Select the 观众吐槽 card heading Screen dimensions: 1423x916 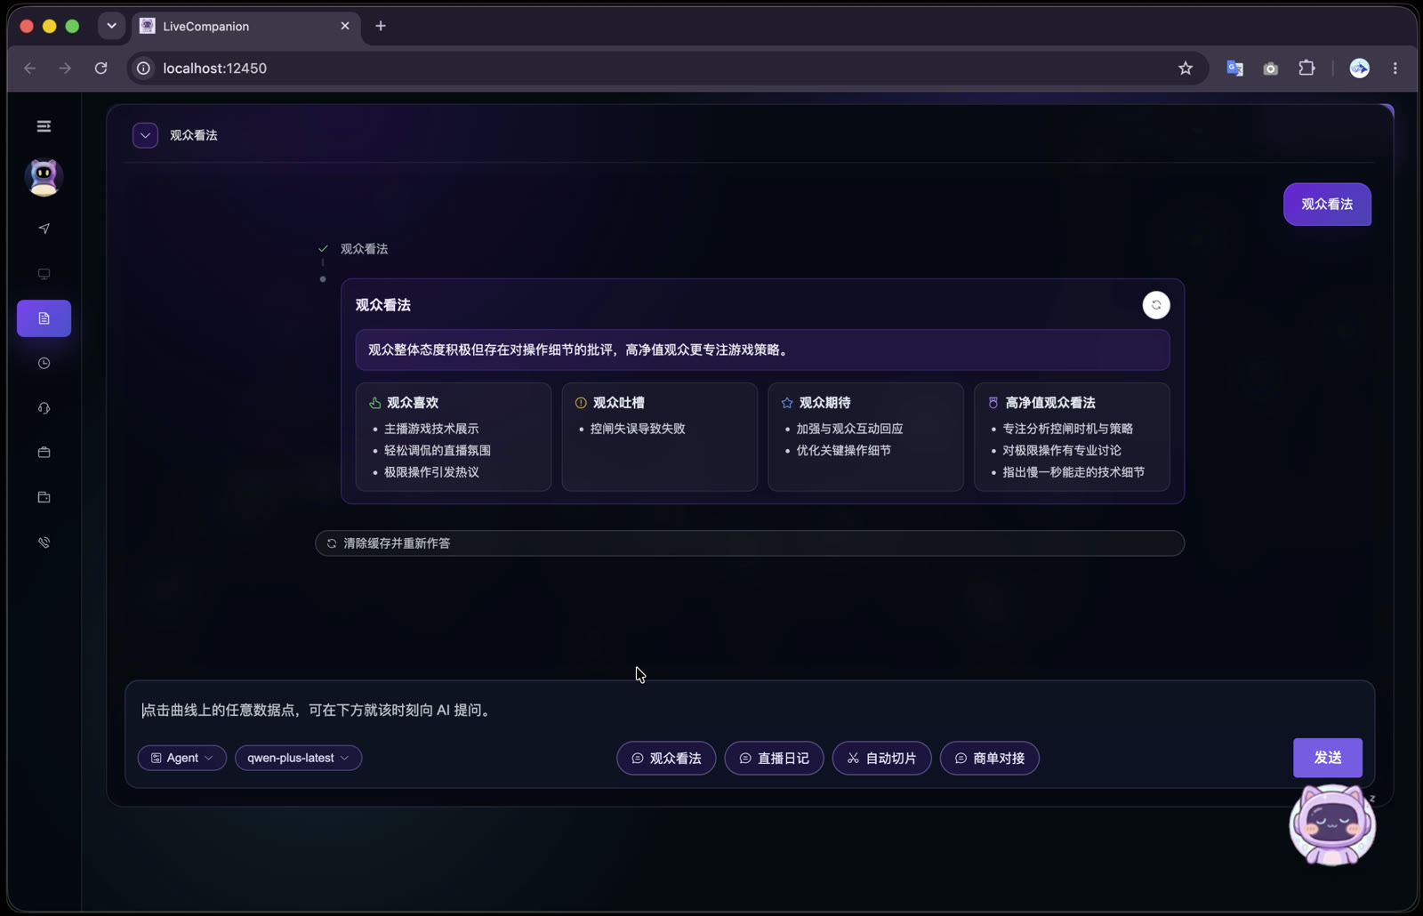pos(619,403)
